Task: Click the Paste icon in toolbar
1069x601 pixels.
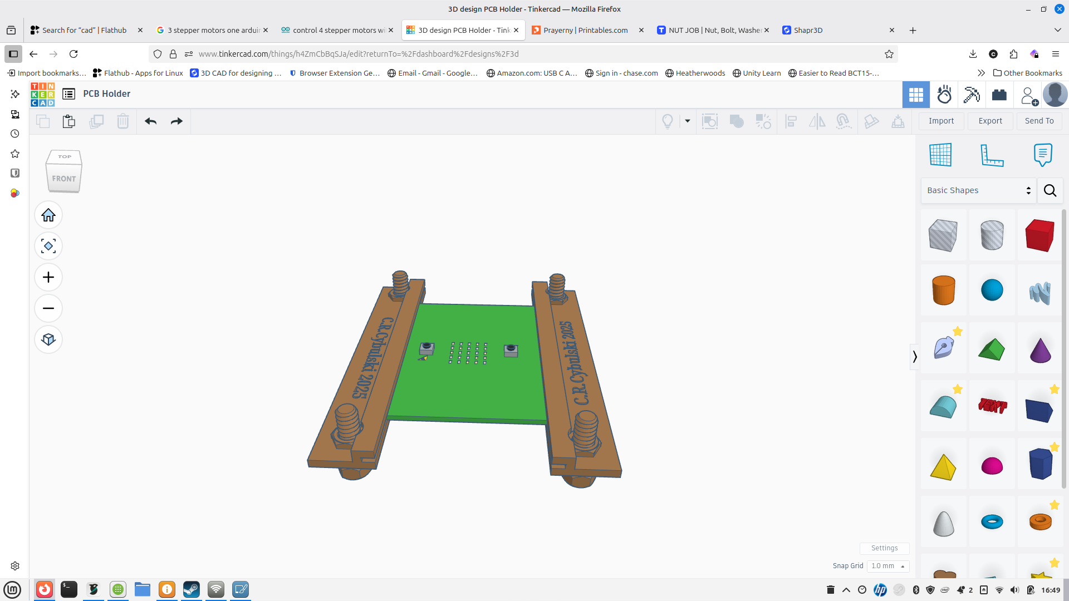Action: click(x=69, y=121)
